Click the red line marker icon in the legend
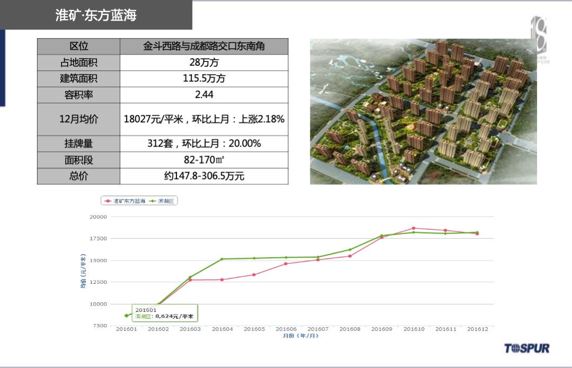 (108, 201)
